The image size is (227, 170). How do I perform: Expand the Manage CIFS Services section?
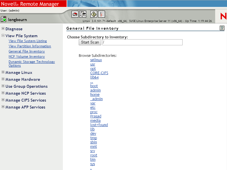coord(3,100)
